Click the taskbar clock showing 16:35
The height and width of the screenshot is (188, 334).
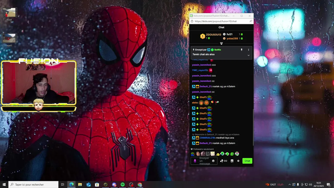point(319,185)
